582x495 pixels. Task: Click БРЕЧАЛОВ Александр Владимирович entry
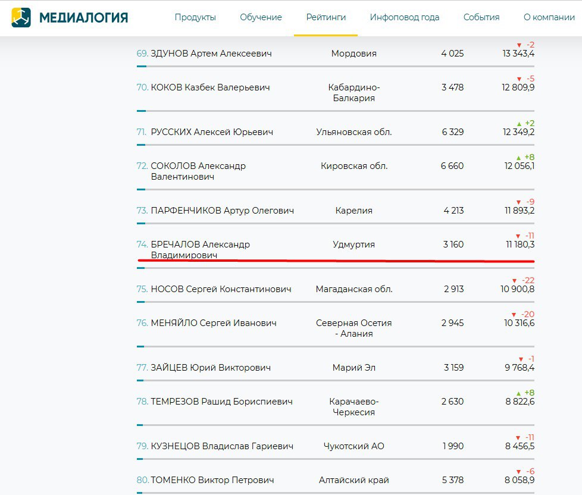click(200, 249)
